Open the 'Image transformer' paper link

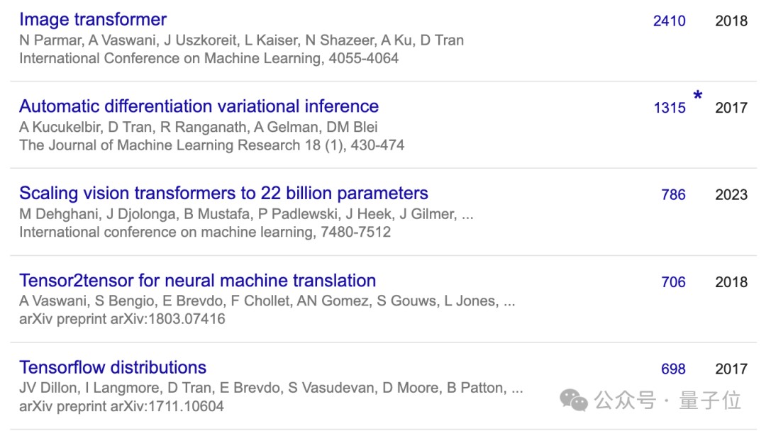[93, 19]
